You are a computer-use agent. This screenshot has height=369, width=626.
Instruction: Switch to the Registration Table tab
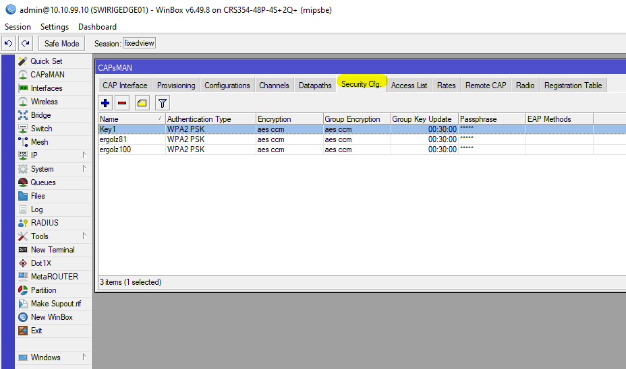pyautogui.click(x=573, y=86)
